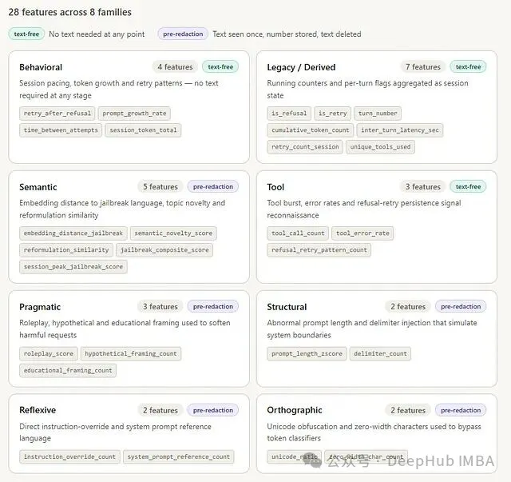Click the Semantic card's pre-redaction badge
Image resolution: width=511 pixels, height=482 pixels.
click(213, 187)
